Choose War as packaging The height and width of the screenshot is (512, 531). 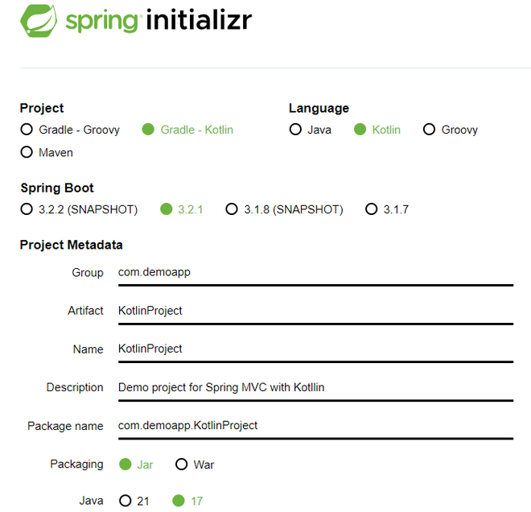click(181, 465)
